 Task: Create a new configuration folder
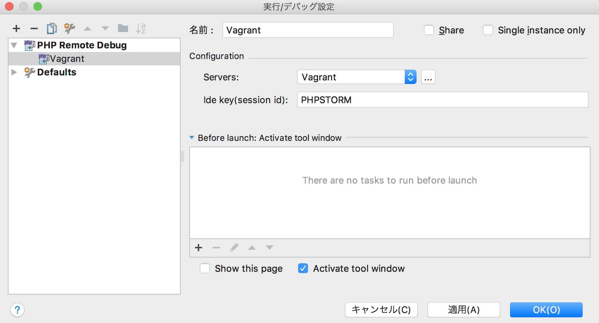[123, 28]
